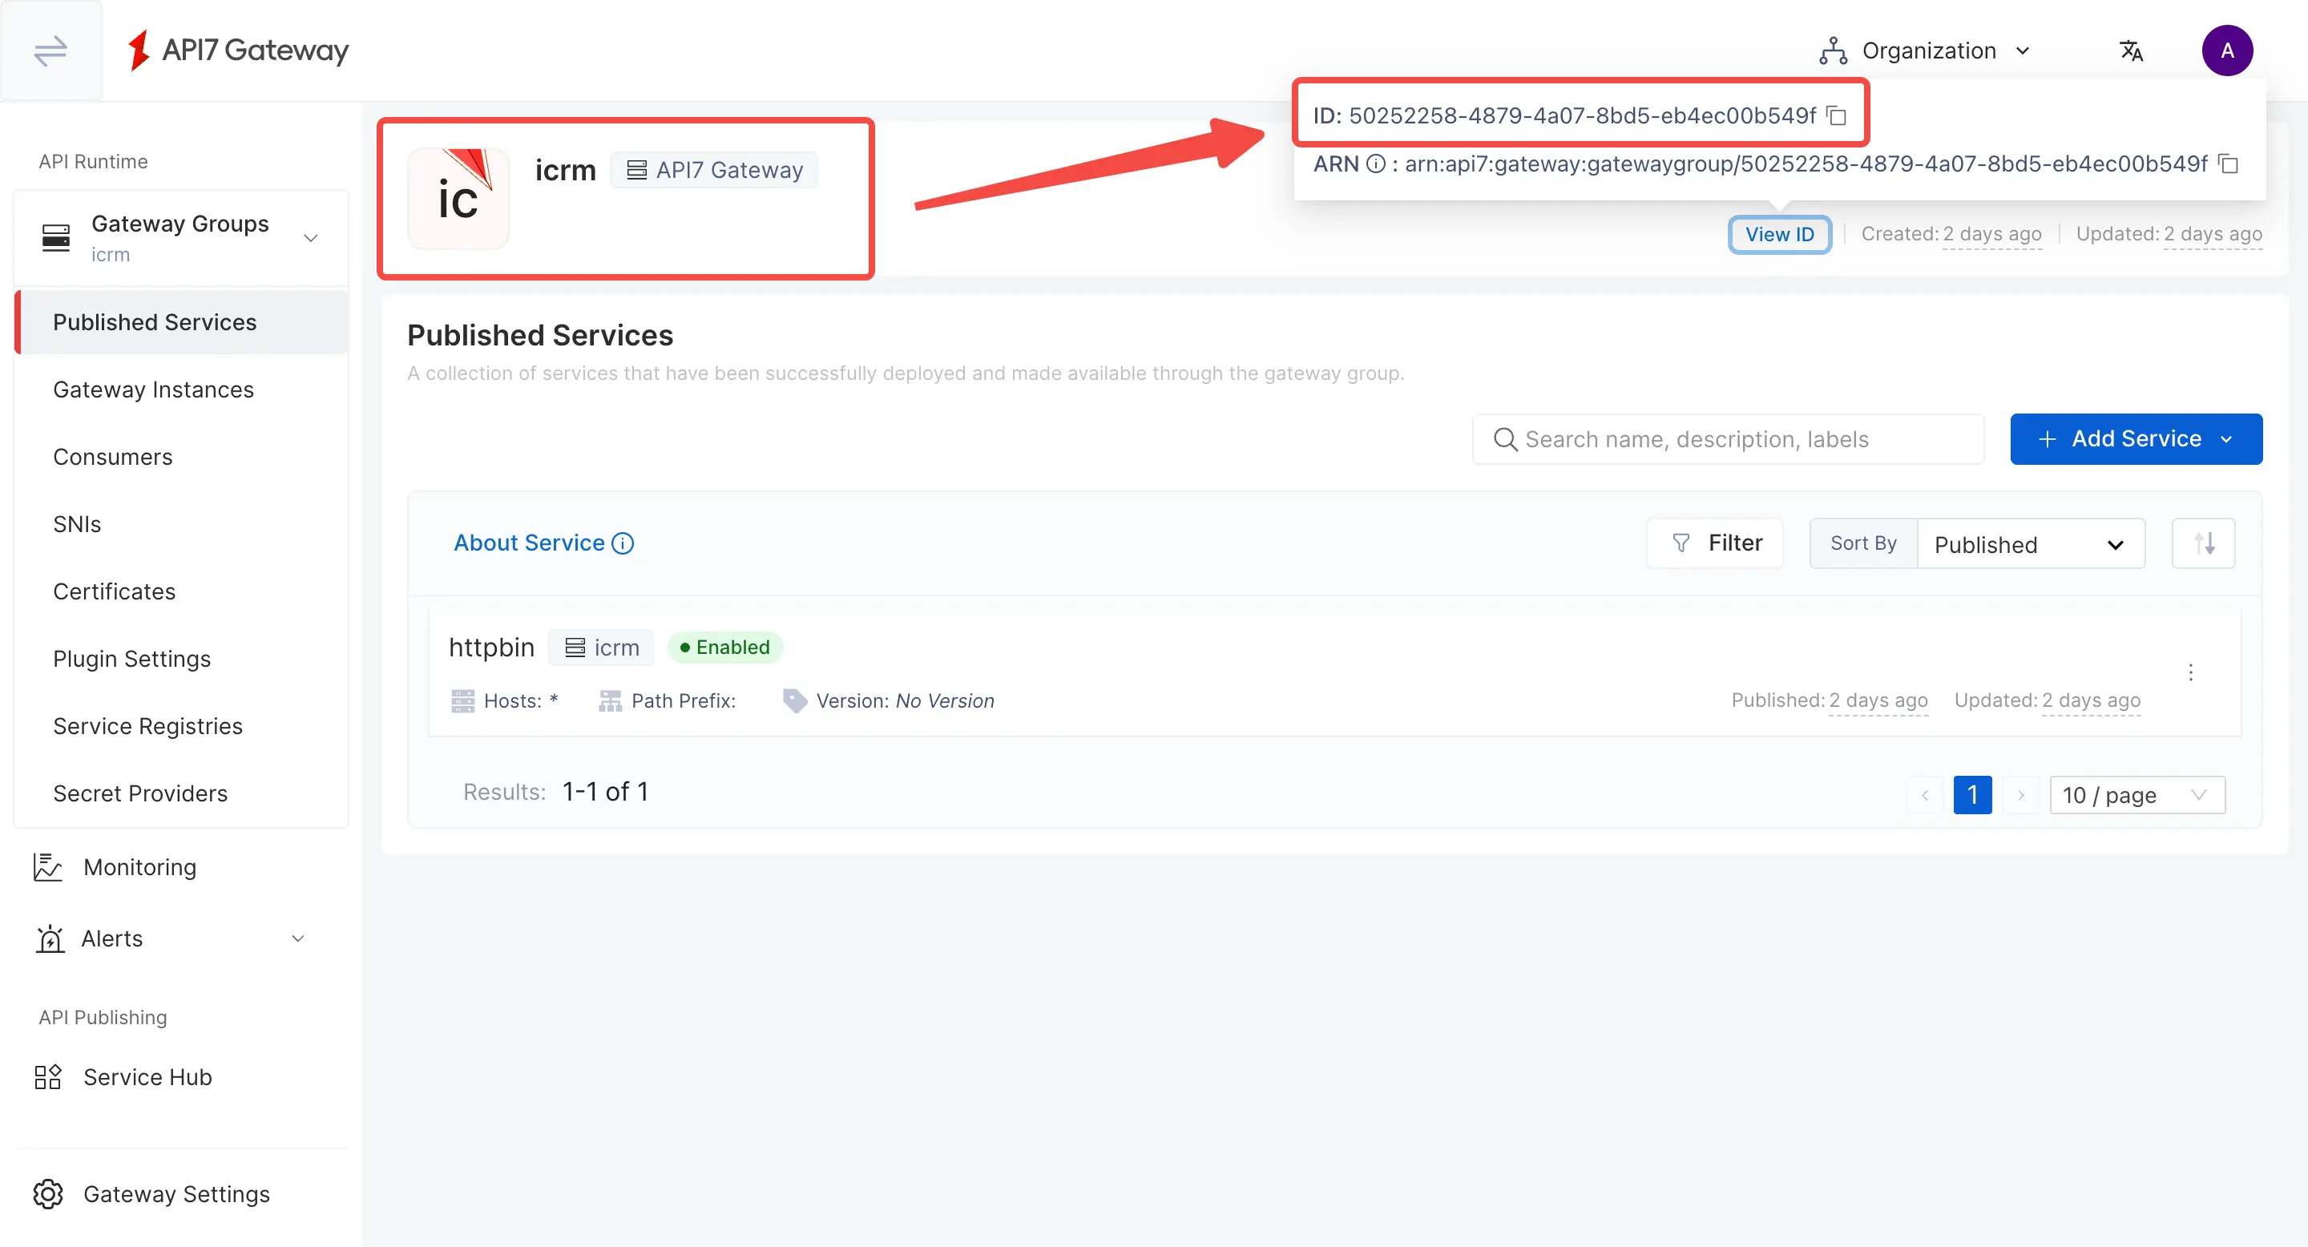Open Service Registries in sidebar
This screenshot has width=2308, height=1247.
coord(182,725)
